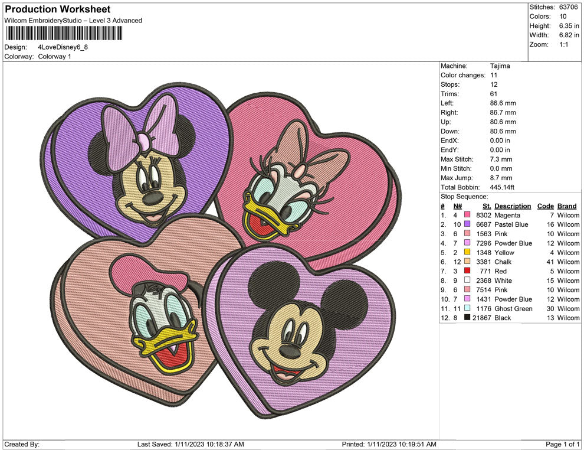Click the 'Last Saved: 1/11/2023 10:18:37 AM' text
Image resolution: width=584 pixels, height=450 pixels.
(x=191, y=444)
